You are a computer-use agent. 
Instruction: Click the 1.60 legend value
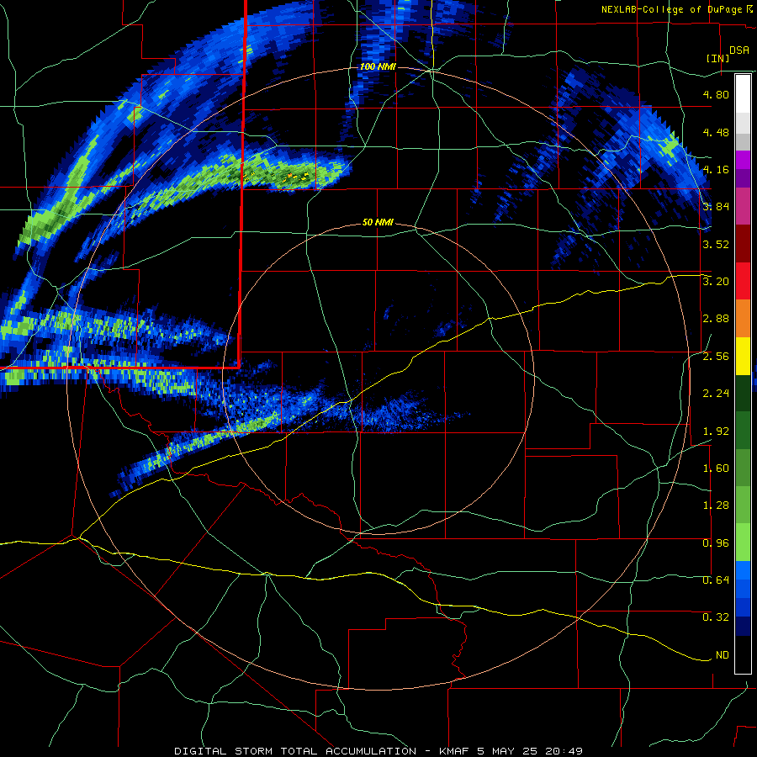pyautogui.click(x=716, y=468)
